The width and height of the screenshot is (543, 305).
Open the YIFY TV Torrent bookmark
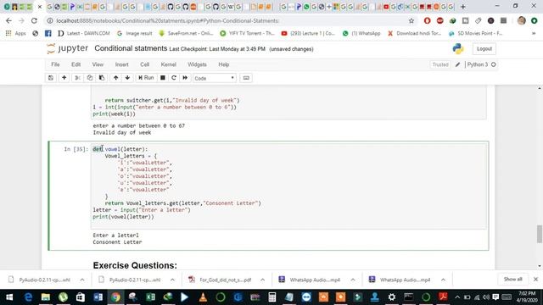tap(247, 34)
